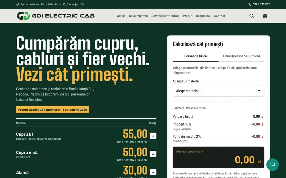This screenshot has width=286, height=178.
Task: Click the Estimare · Persoană fizică label
Action: pyautogui.click(x=189, y=108)
